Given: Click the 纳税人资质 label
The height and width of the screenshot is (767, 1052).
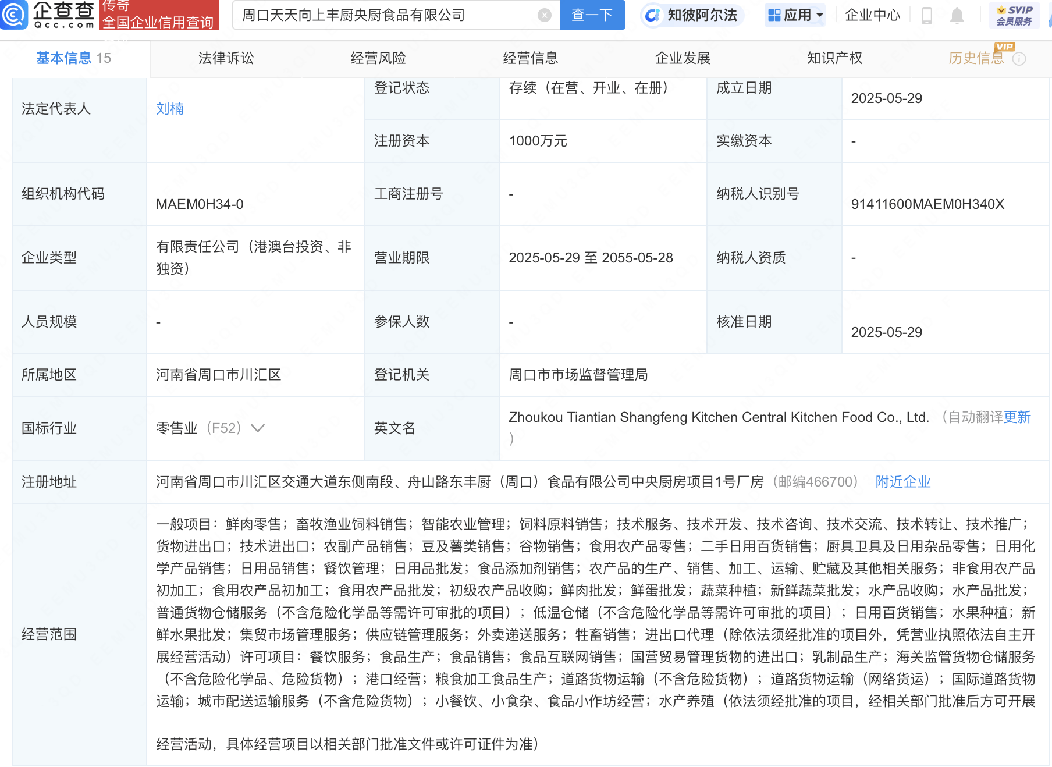Looking at the screenshot, I should tap(751, 258).
